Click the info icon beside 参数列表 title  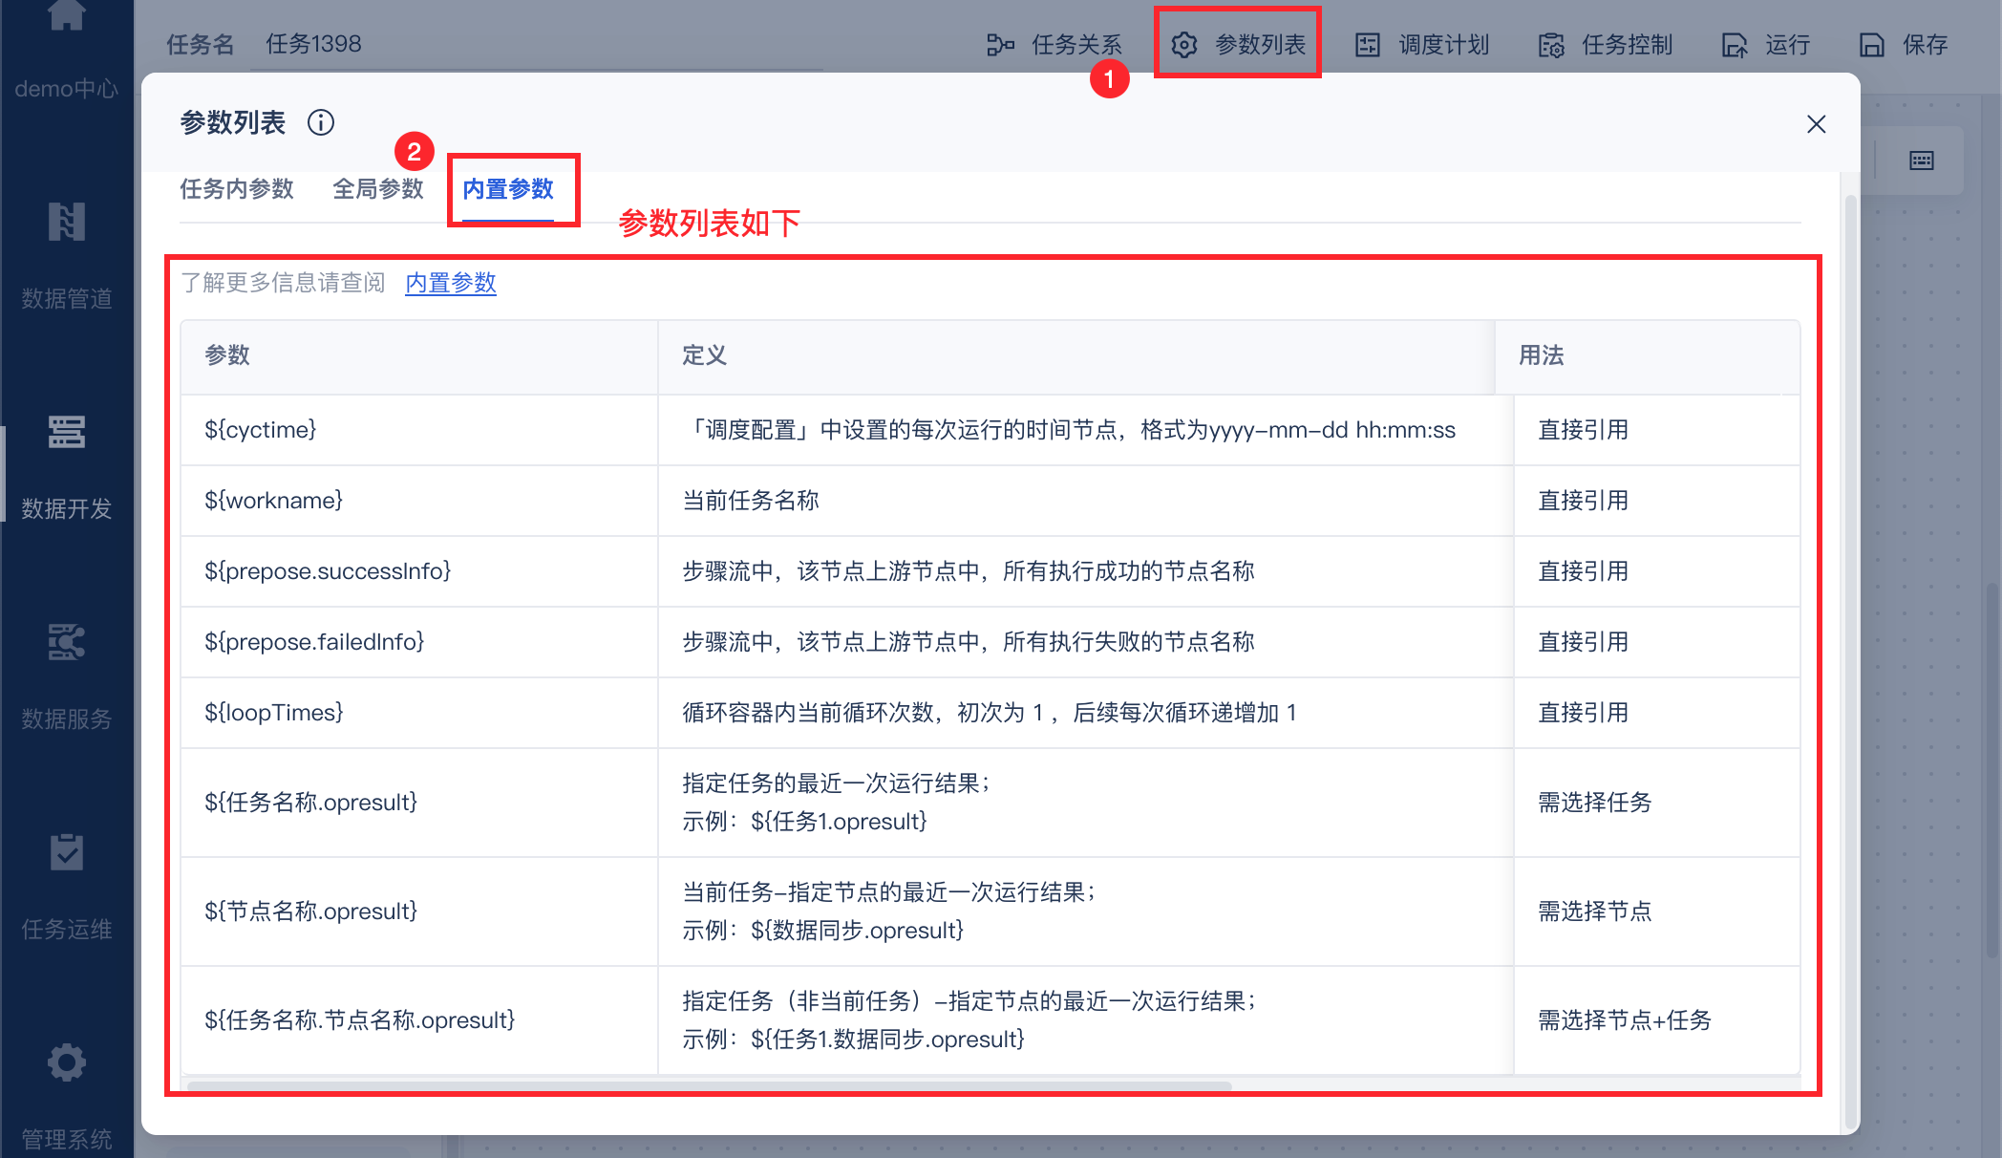[x=321, y=122]
